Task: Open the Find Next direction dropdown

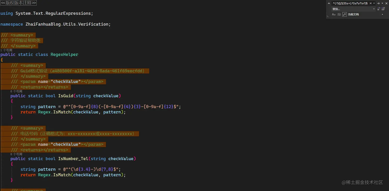Action: [382, 3]
